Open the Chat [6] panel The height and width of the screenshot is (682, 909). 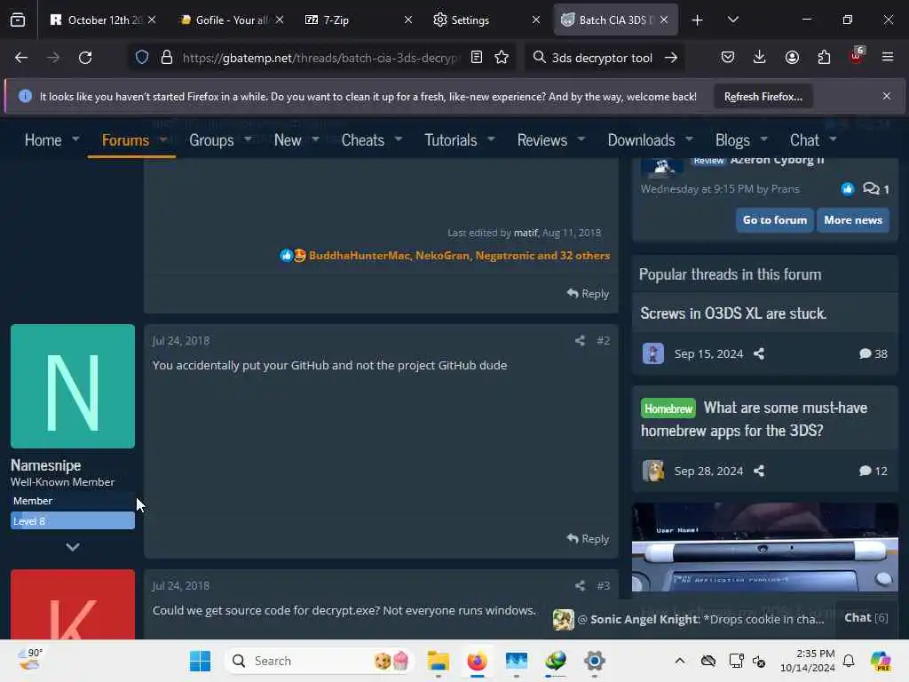866,618
